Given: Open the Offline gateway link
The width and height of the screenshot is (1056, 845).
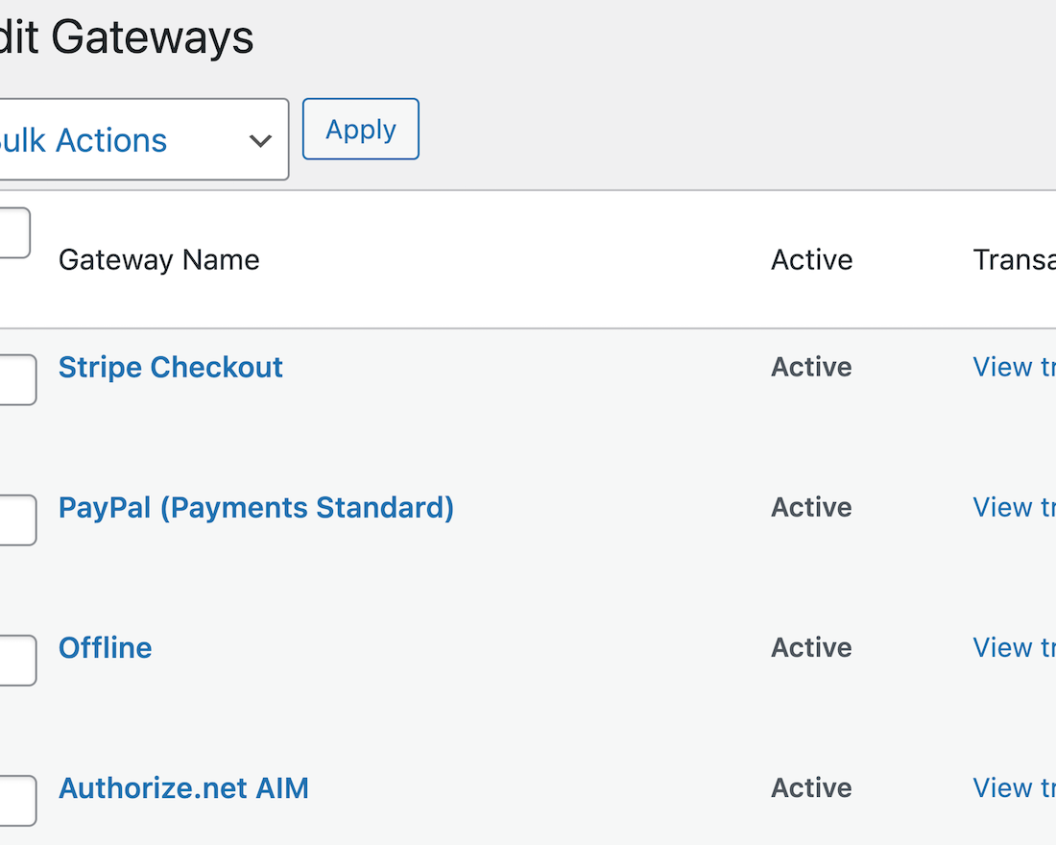Looking at the screenshot, I should (x=106, y=647).
